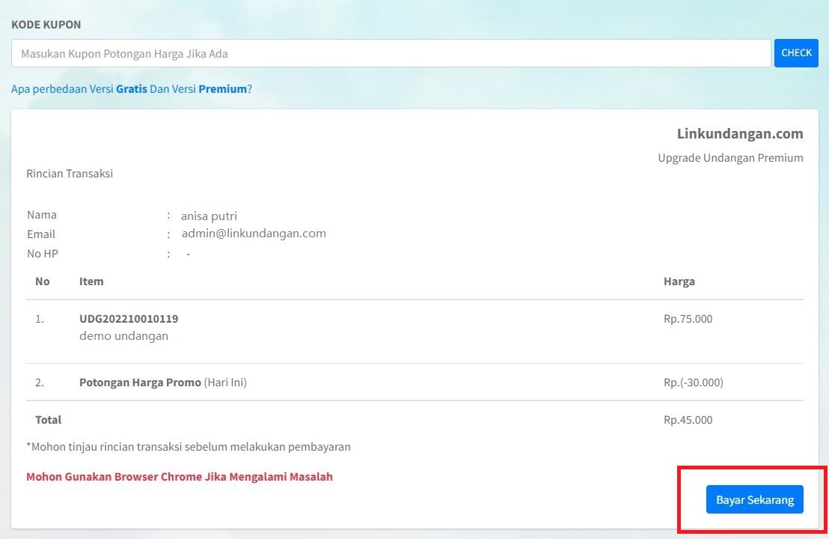This screenshot has height=539, width=829.
Task: Click the Item column header
Action: pyautogui.click(x=91, y=281)
